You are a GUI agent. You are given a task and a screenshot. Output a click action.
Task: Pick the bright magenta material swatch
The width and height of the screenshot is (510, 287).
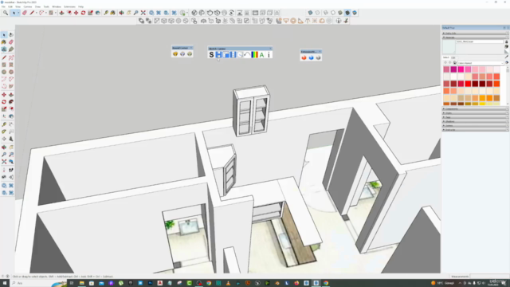[x=461, y=69]
